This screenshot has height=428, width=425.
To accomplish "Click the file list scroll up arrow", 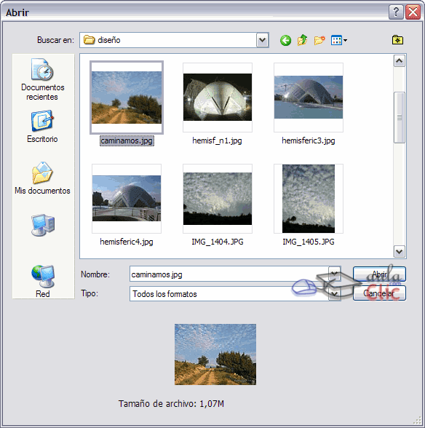I will pyautogui.click(x=399, y=61).
